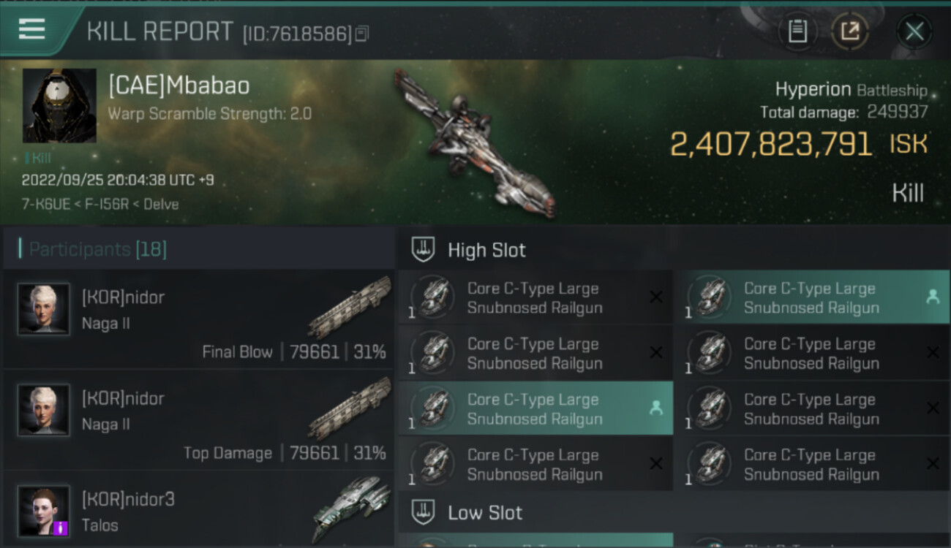Click the X mark on first railgun

656,297
